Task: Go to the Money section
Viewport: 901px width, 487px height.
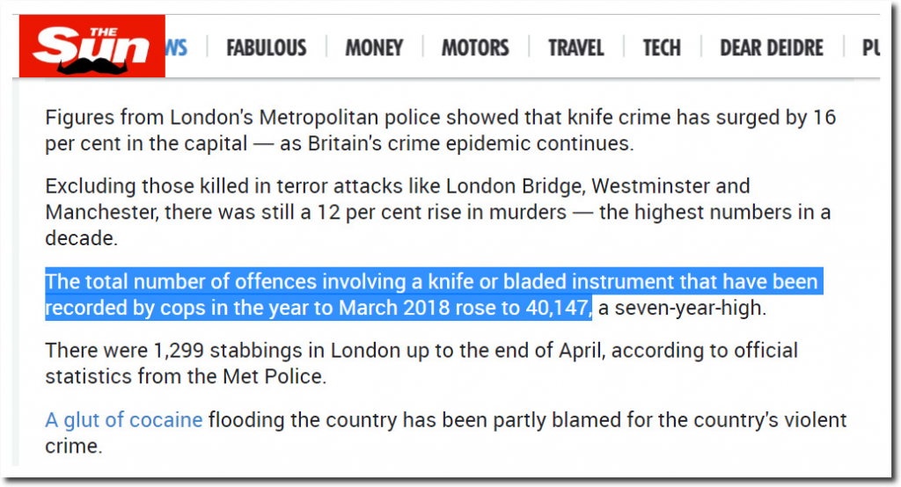Action: coord(374,47)
